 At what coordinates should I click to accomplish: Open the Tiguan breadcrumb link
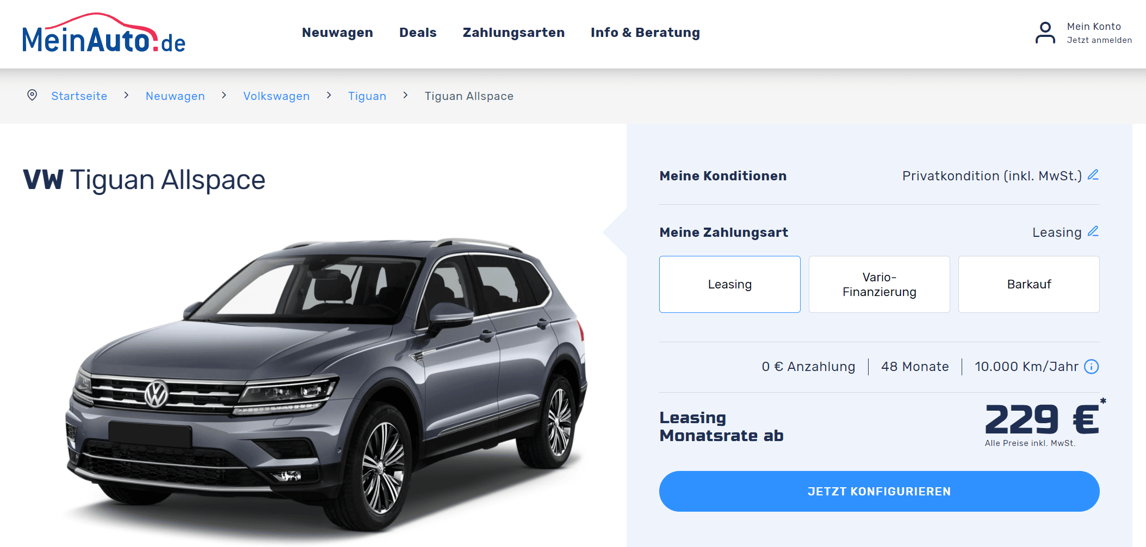click(367, 96)
